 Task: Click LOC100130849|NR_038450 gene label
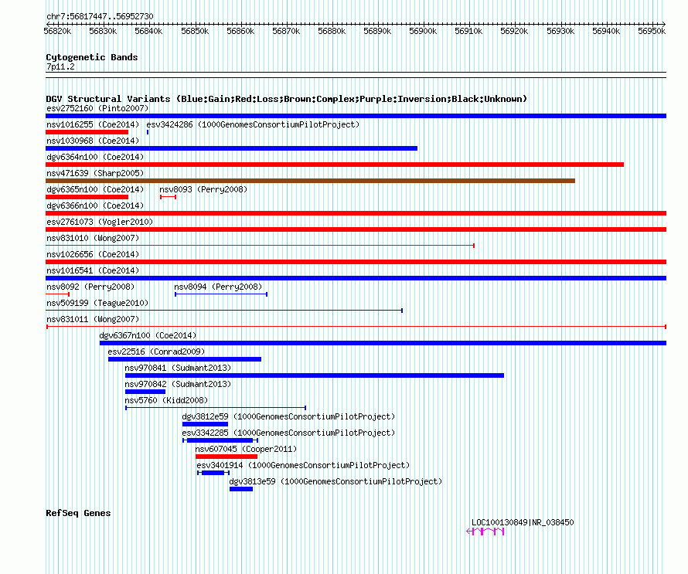523,522
